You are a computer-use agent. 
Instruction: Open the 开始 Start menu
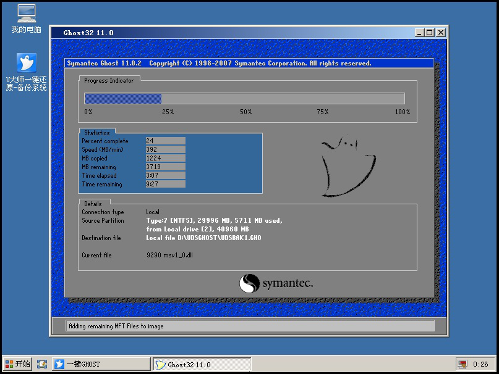(17, 364)
